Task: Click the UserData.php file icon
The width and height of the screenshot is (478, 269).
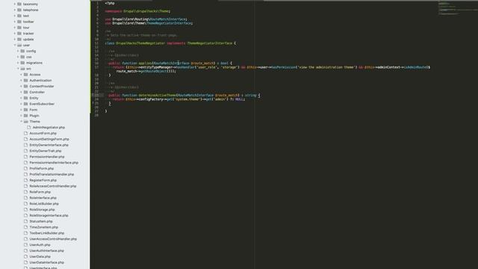Action: tap(26, 256)
